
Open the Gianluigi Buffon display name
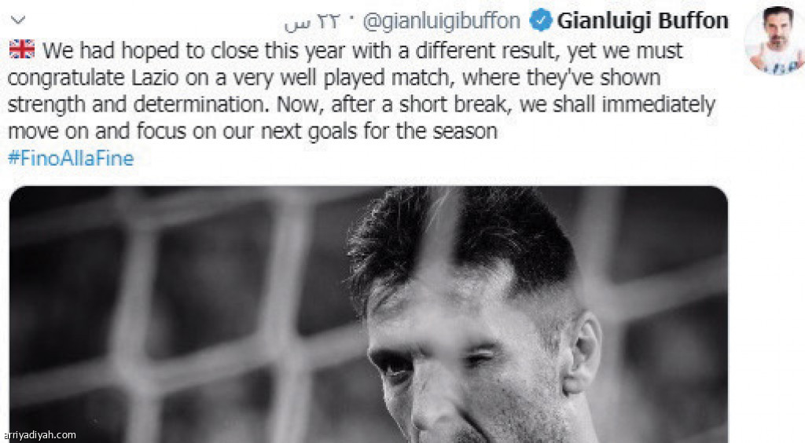coord(642,21)
